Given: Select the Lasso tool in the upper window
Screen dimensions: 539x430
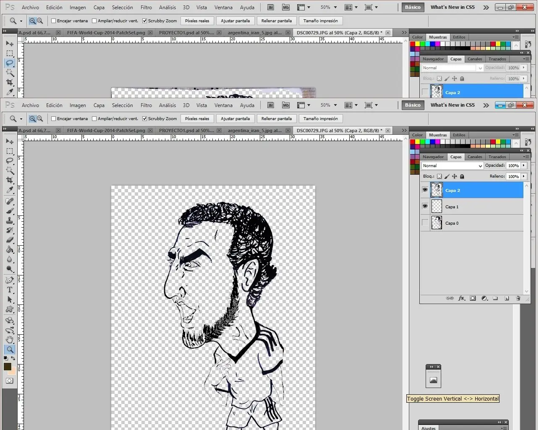Looking at the screenshot, I should [x=10, y=63].
